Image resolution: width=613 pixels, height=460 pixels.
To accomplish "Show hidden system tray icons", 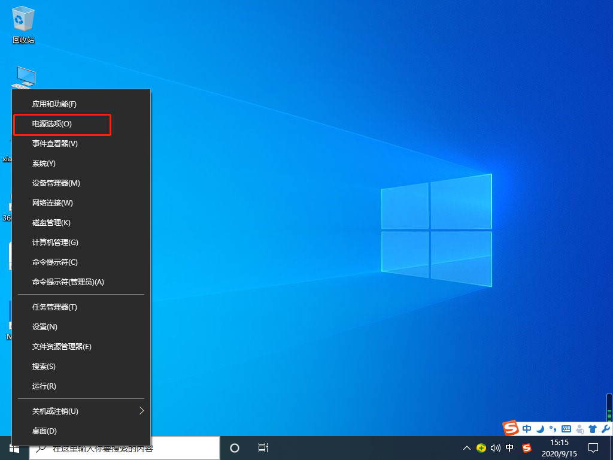I will [466, 448].
